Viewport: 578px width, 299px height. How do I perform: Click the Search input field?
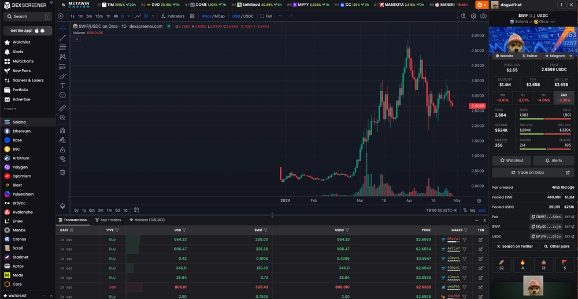[x=28, y=17]
